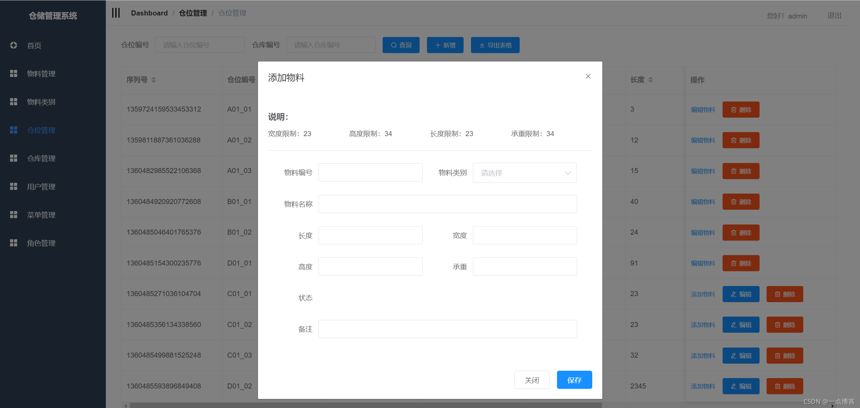Viewport: 860px width, 408px height.
Task: Click 添加物料 link in row C01_02
Action: 703,325
